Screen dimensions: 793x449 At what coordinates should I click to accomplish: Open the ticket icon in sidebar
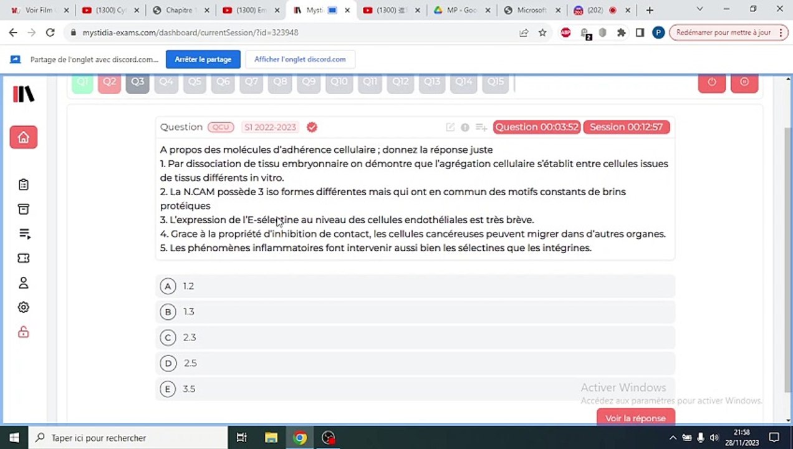coord(24,258)
